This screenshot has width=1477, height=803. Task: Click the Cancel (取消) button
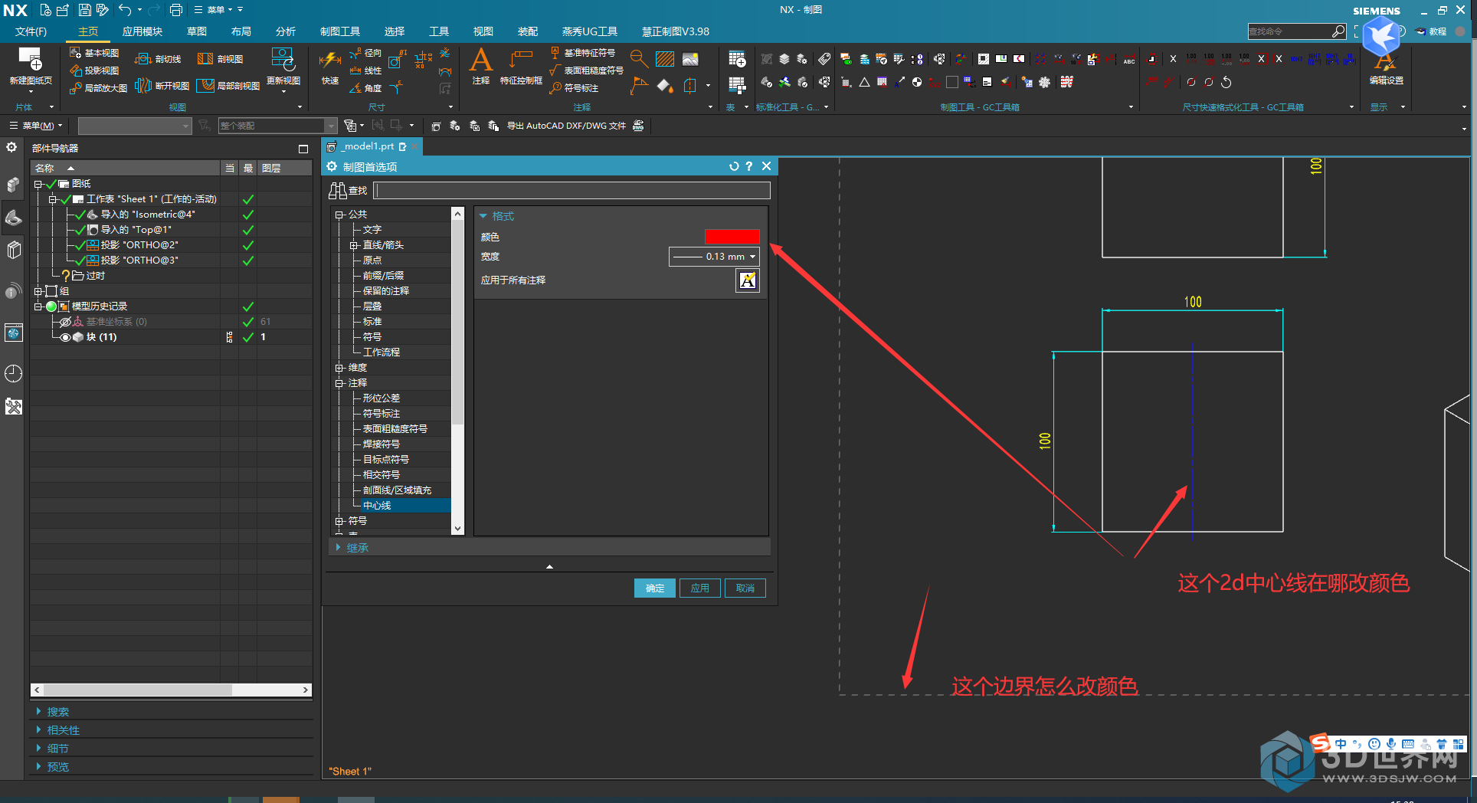pyautogui.click(x=745, y=588)
